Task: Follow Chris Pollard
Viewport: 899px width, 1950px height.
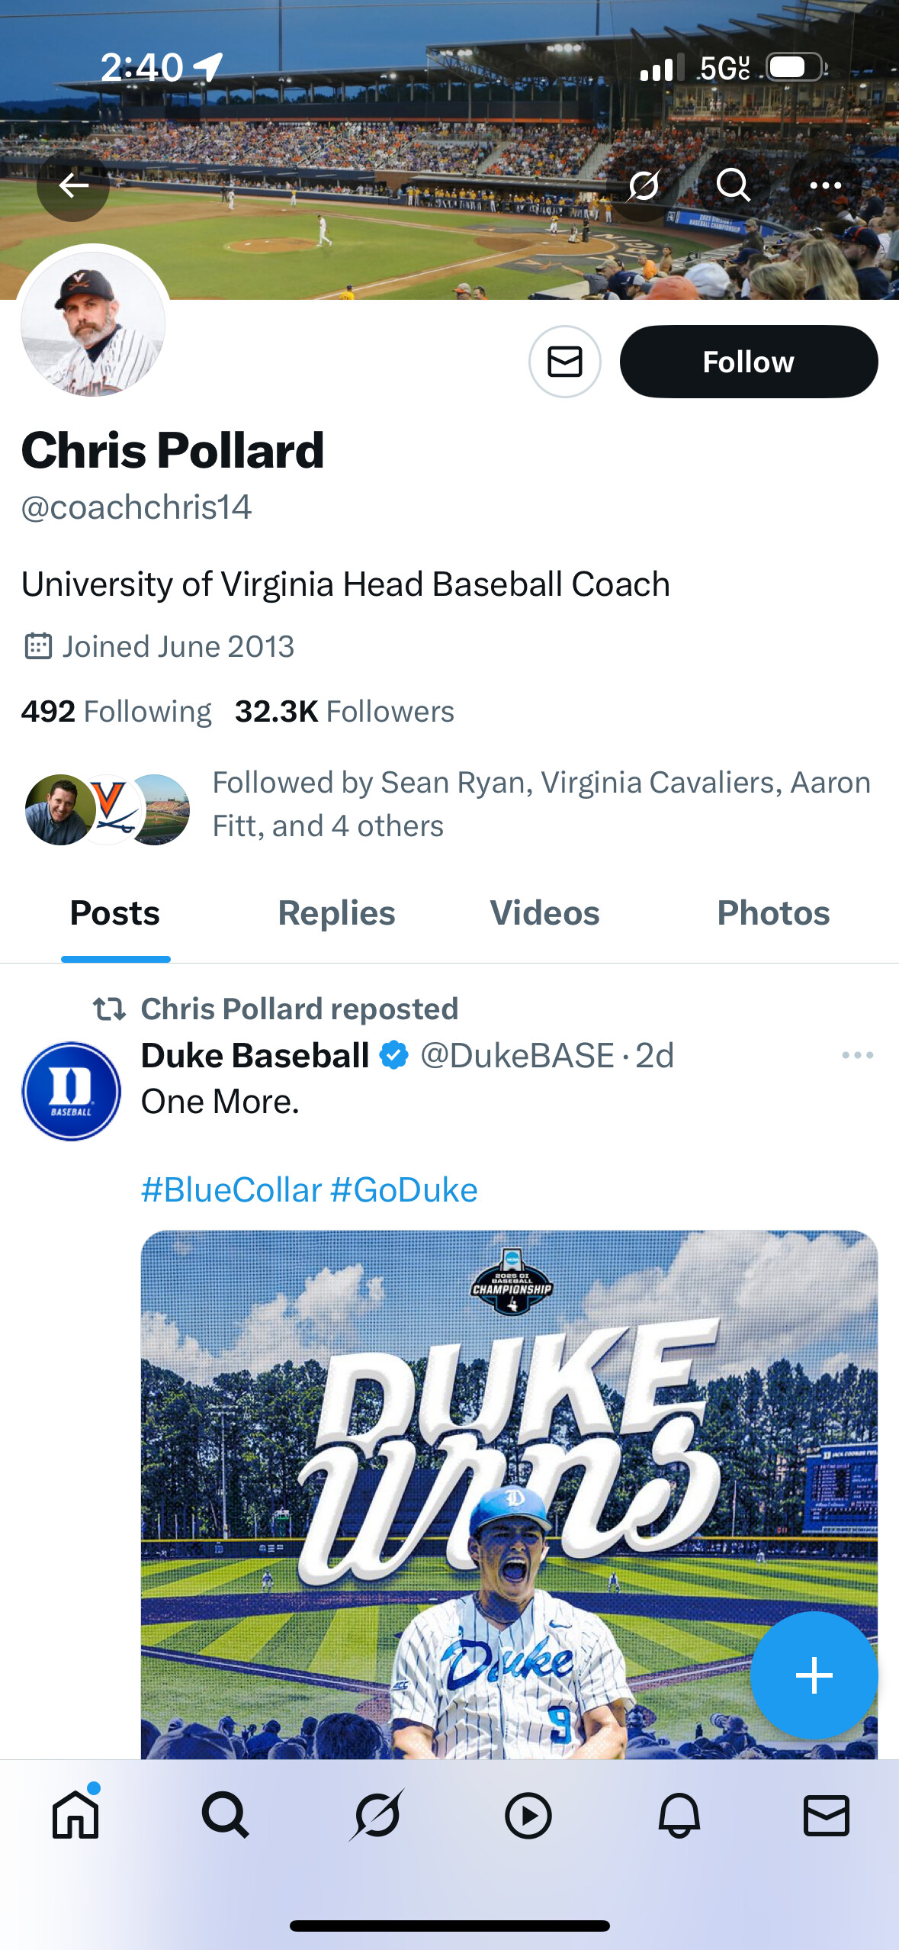Action: click(748, 362)
